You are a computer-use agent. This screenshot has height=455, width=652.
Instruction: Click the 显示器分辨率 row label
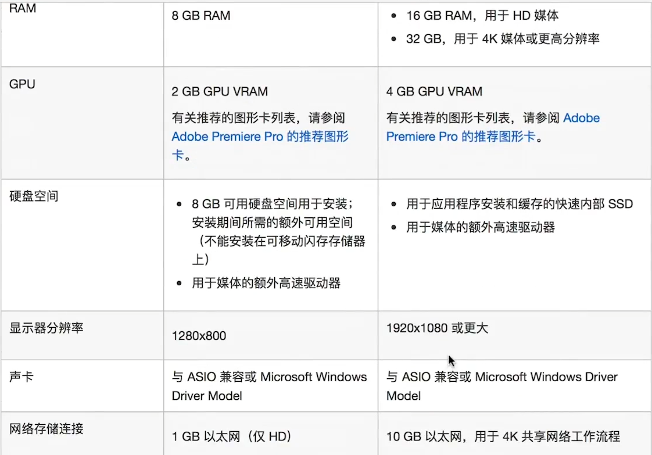(46, 328)
